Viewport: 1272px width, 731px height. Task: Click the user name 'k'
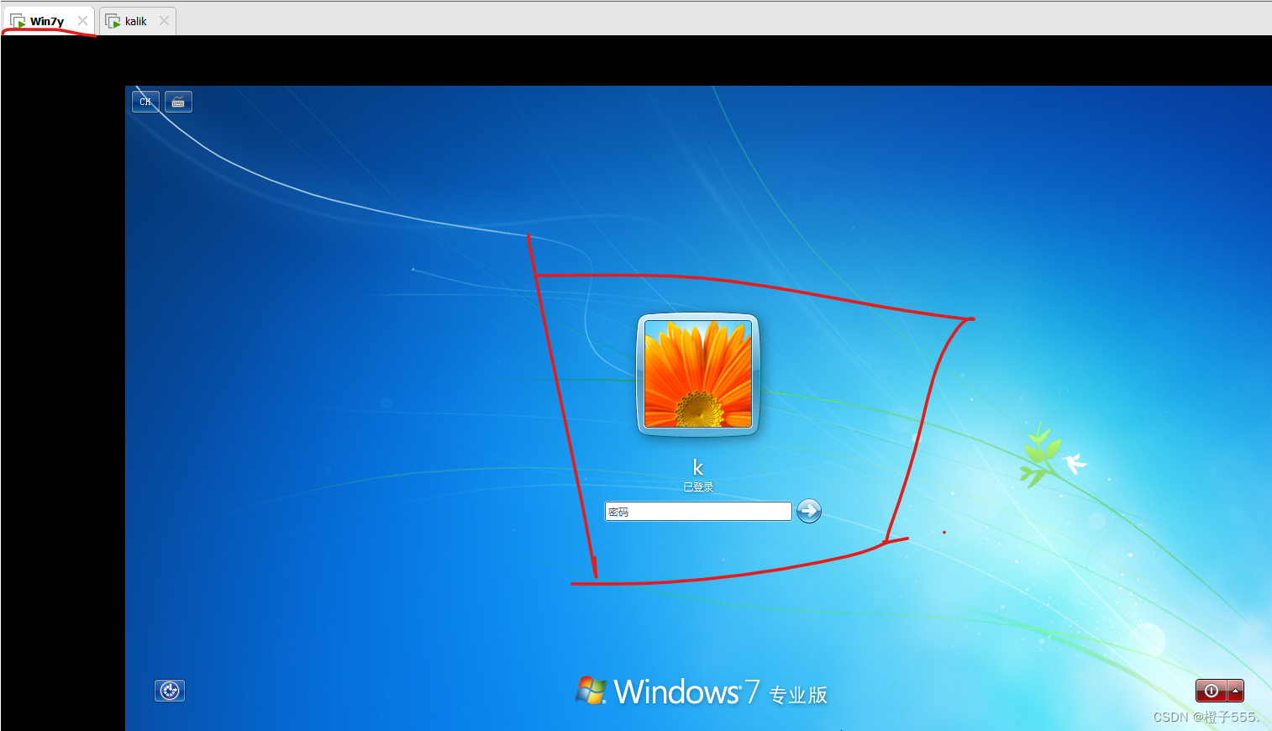(x=697, y=467)
